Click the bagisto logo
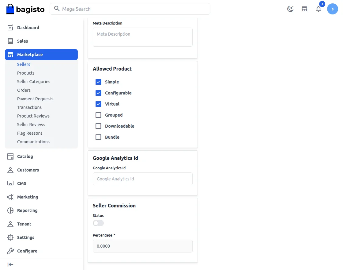 25,9
